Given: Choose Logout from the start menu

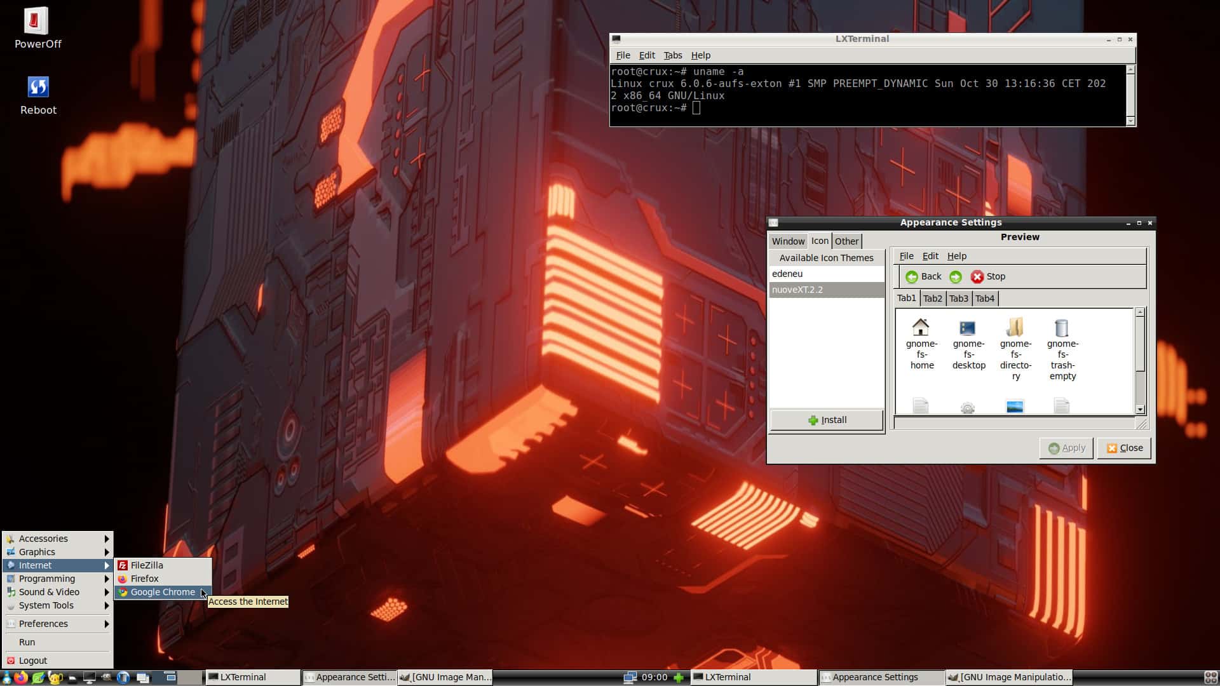Looking at the screenshot, I should (x=58, y=661).
